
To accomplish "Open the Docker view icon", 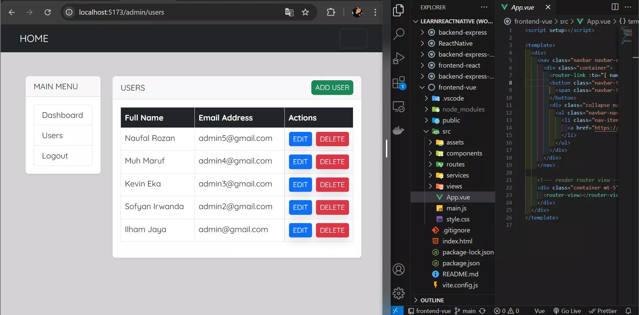I will click(x=399, y=130).
